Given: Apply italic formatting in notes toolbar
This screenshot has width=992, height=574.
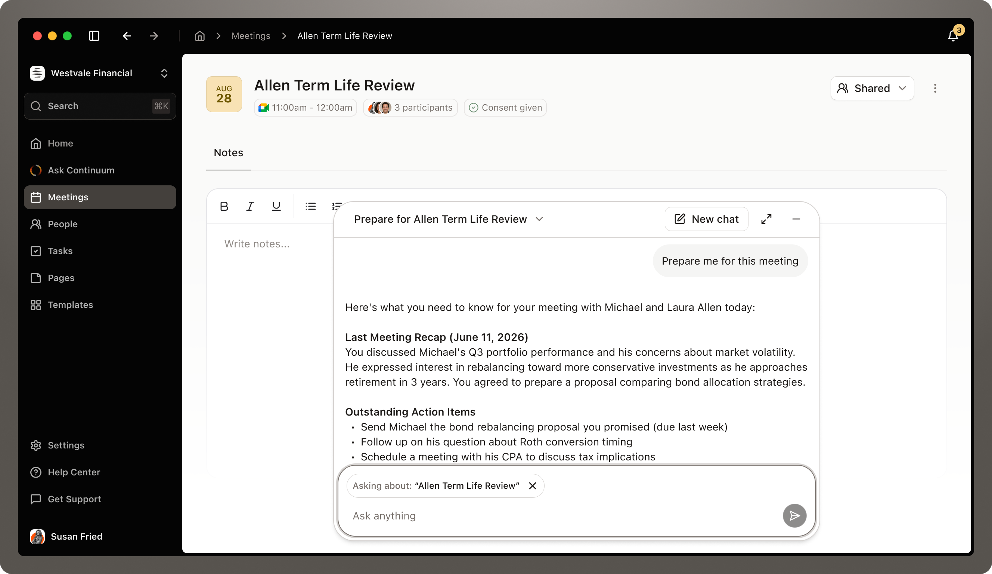Looking at the screenshot, I should pos(250,206).
